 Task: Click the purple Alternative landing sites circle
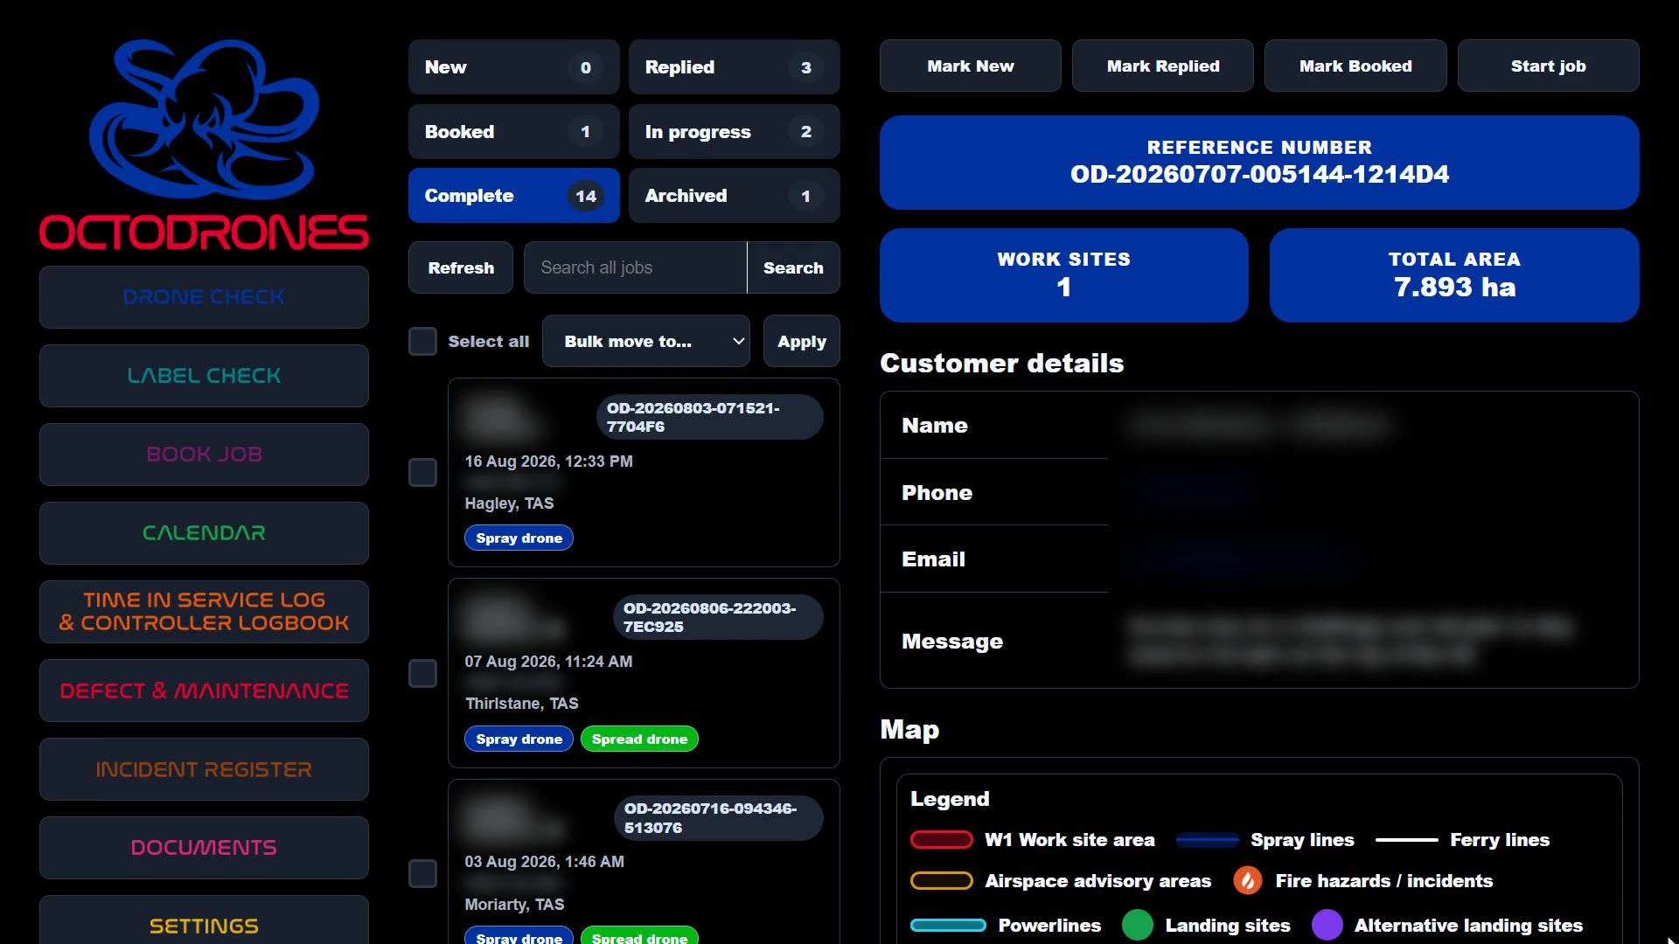coord(1327,925)
